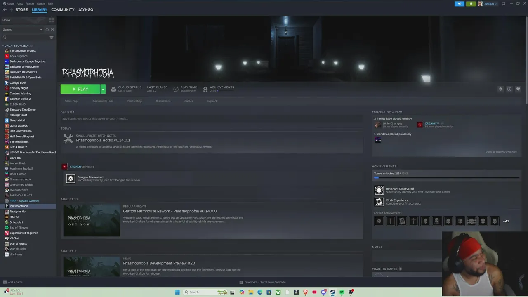The height and width of the screenshot is (297, 528).
Task: Open the Points Shop link
Action: pyautogui.click(x=134, y=101)
